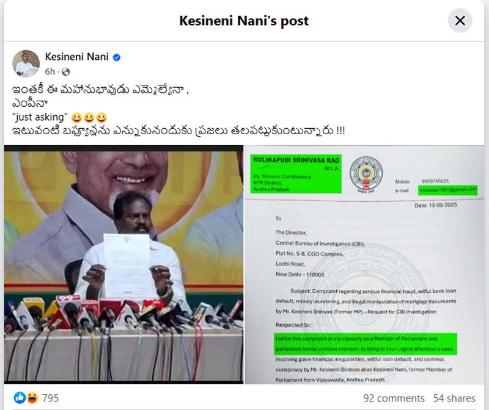Image resolution: width=489 pixels, height=410 pixels.
Task: Click the highlighted Member of Parliament paragraph
Action: pos(366,344)
